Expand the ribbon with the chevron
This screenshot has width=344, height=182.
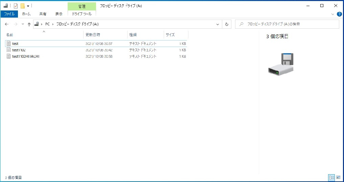[x=332, y=14]
